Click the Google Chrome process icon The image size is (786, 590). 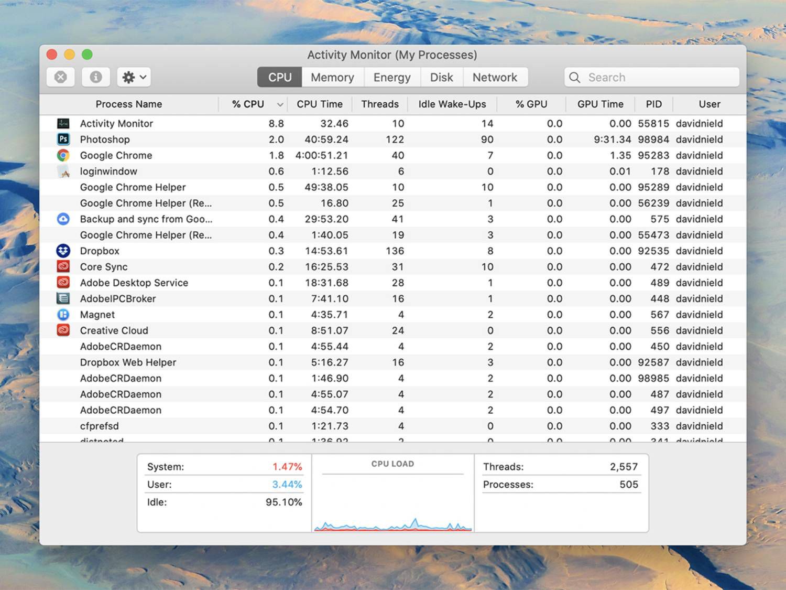pos(63,155)
